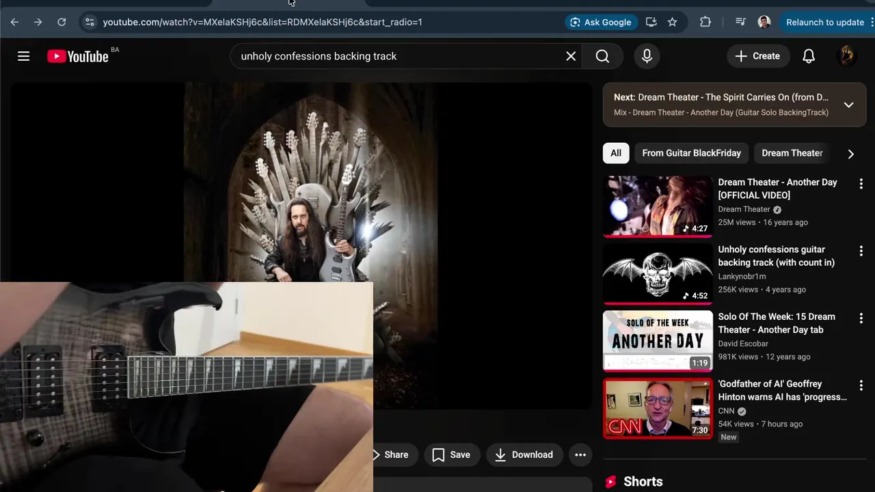Click the Next: Dream Theater mix title
Viewport: 875px width, 492px height.
721,97
